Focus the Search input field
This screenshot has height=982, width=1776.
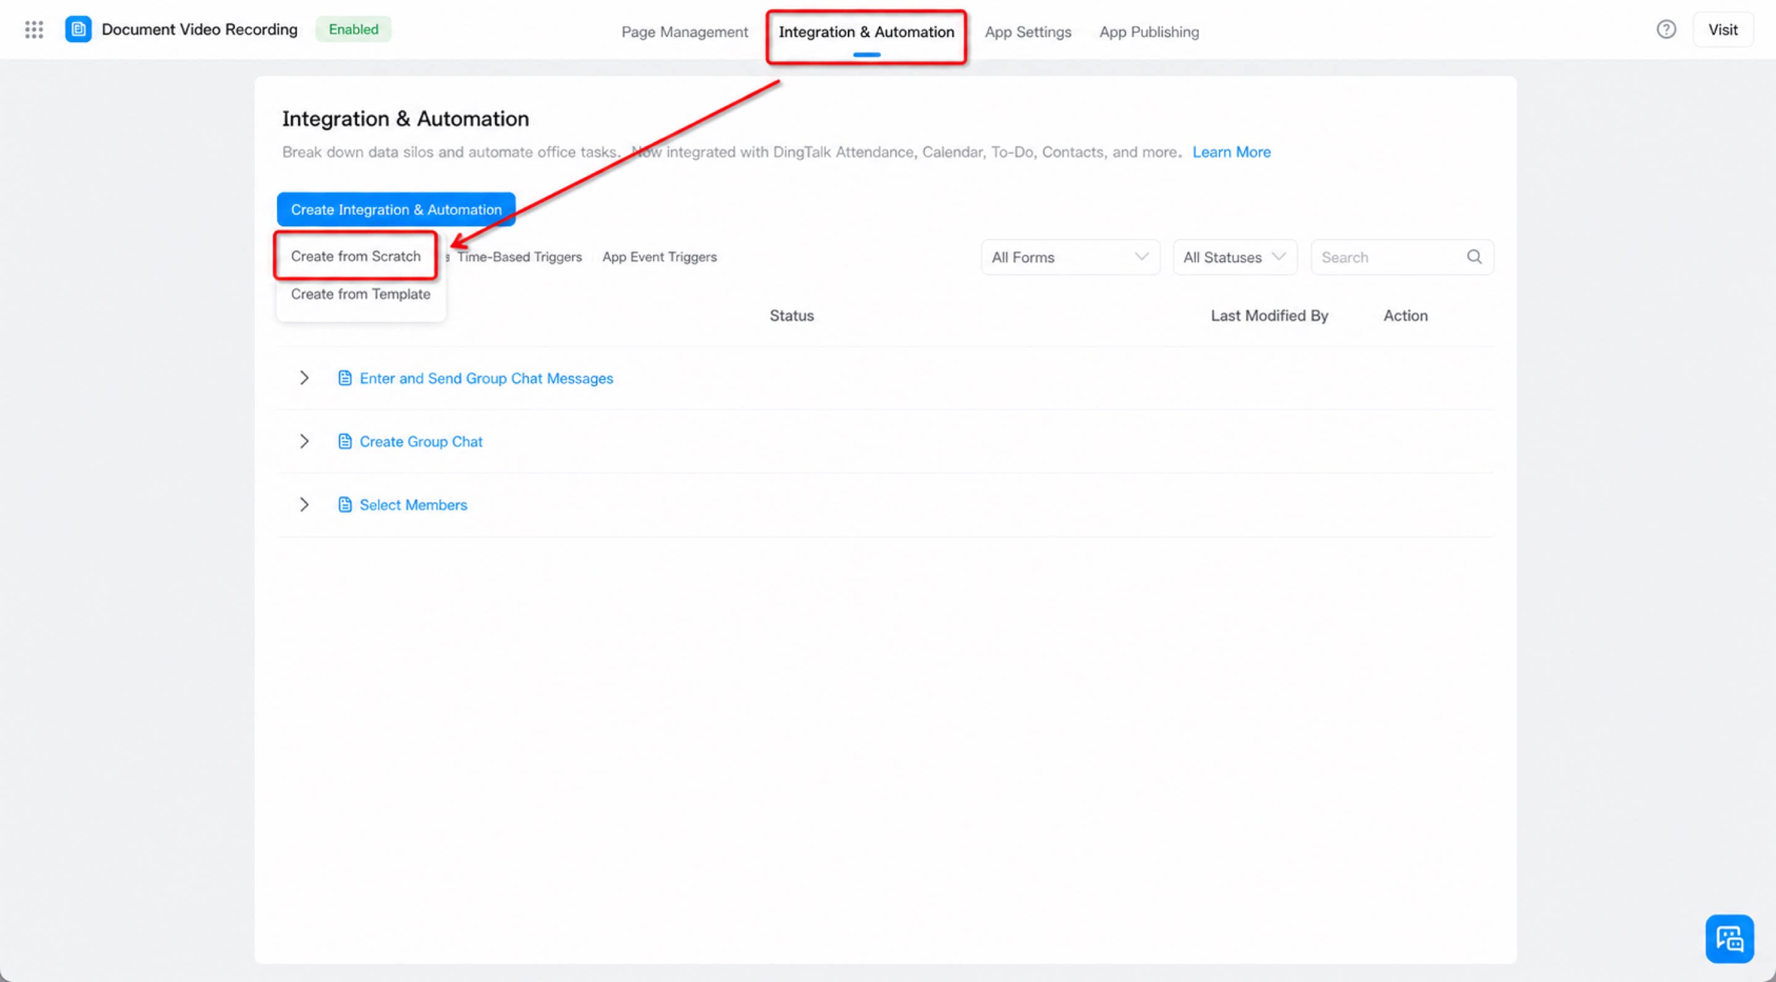tap(1393, 257)
